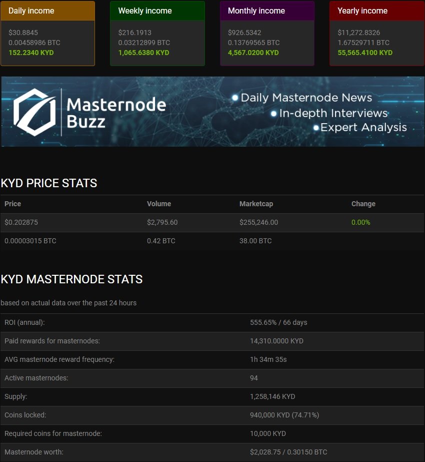Screen dimensions: 425x462
Task: Click yearly income 55,565.4100 KYD
Action: tap(365, 53)
